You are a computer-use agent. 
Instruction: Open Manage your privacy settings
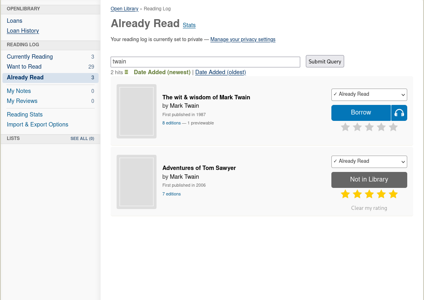[243, 39]
